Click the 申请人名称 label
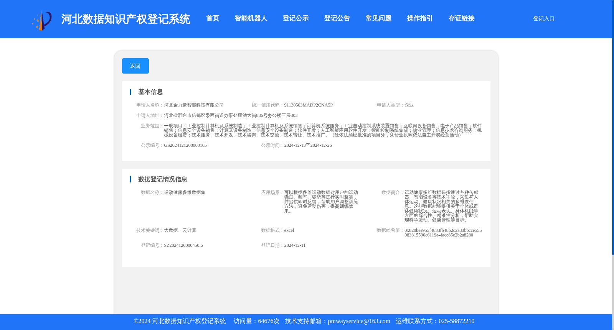The width and height of the screenshot is (614, 330). [150, 105]
